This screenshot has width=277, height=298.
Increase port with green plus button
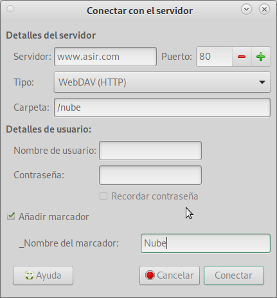(261, 57)
